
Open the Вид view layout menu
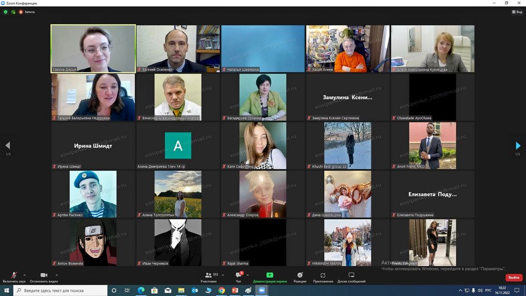click(517, 12)
